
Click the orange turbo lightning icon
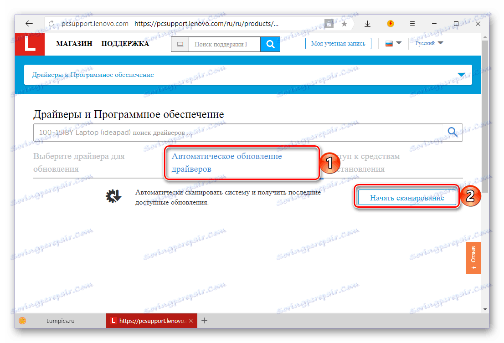click(391, 23)
